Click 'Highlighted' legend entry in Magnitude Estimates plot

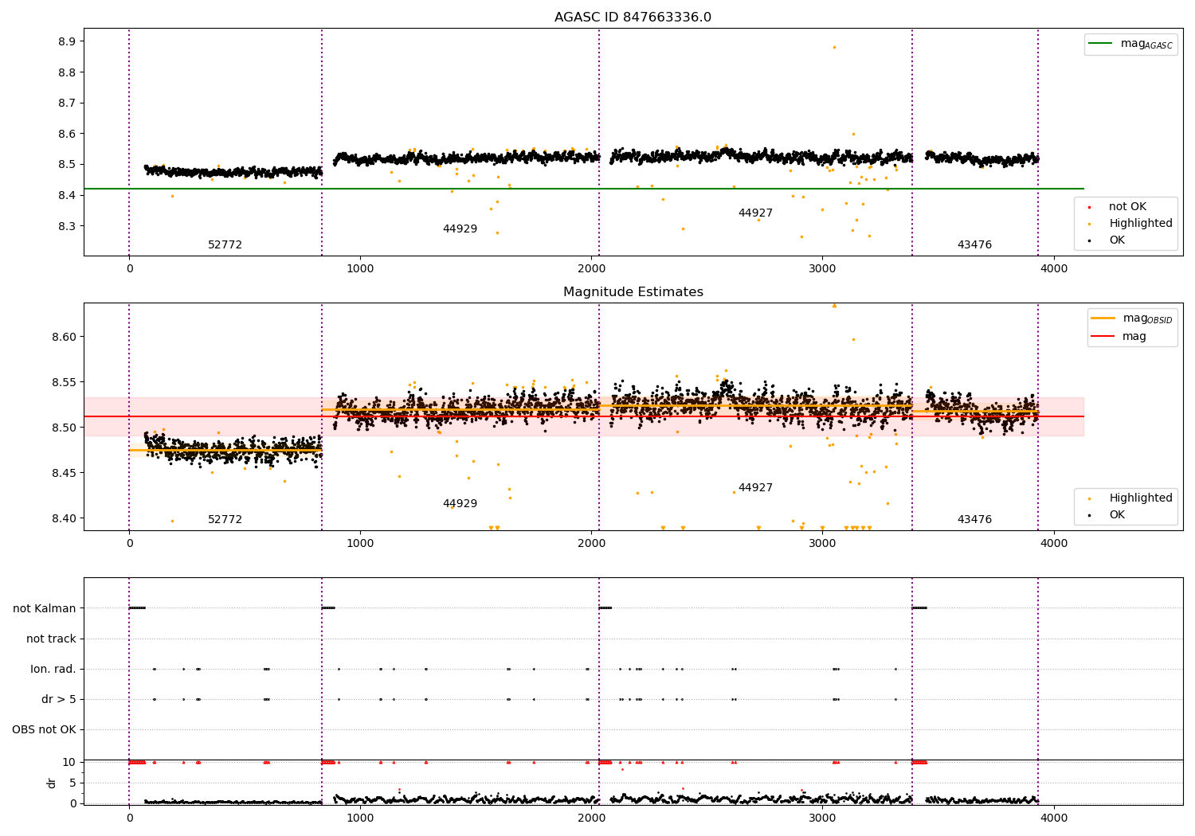[x=1140, y=498]
